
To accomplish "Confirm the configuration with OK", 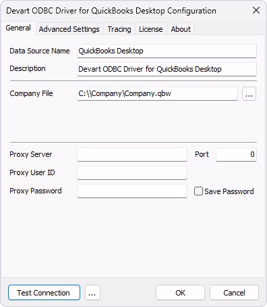I will (x=180, y=293).
